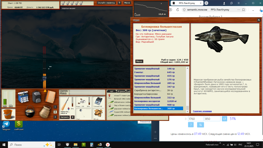Click the Белокровка fish picture
Screen dimensions: 263x148
pos(221,39)
